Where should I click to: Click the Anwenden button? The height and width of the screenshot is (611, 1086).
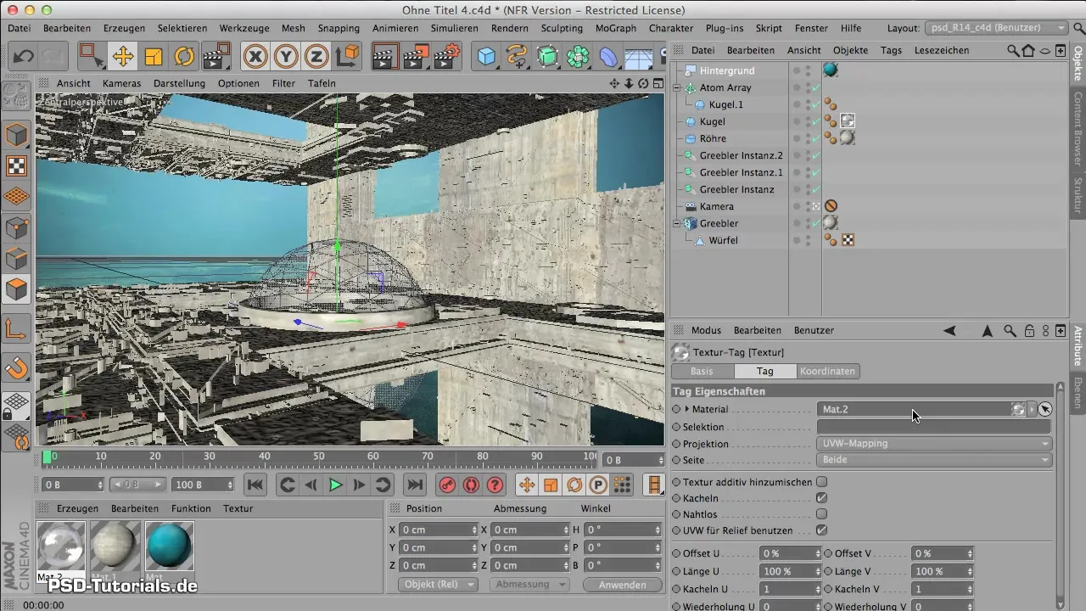(x=623, y=585)
